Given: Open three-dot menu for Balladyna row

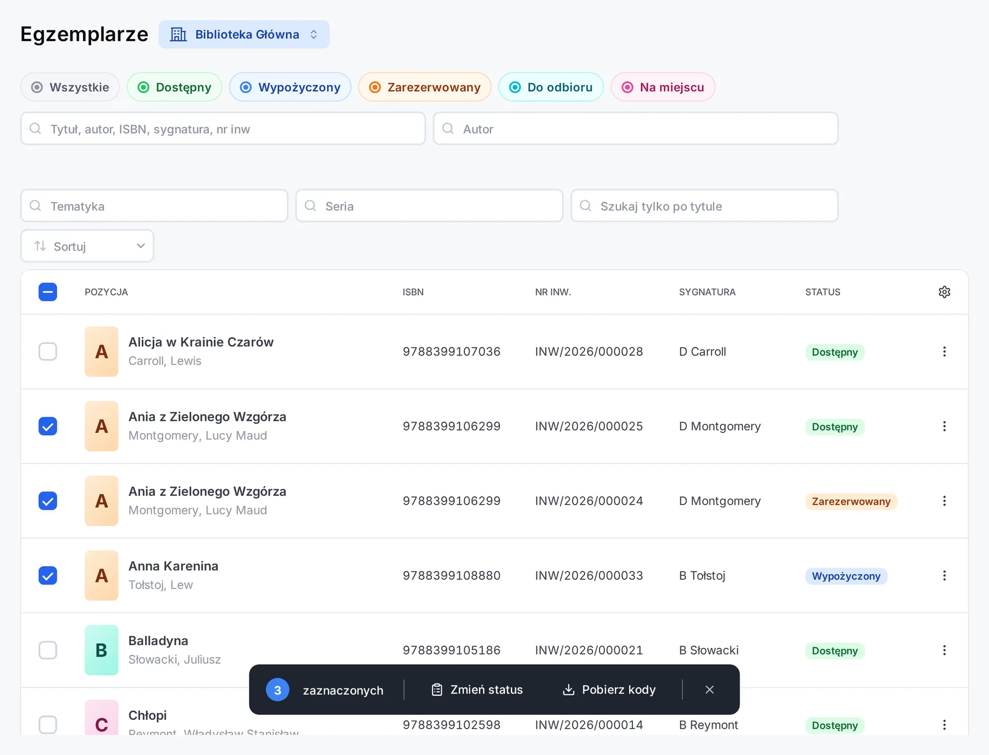Looking at the screenshot, I should (944, 651).
